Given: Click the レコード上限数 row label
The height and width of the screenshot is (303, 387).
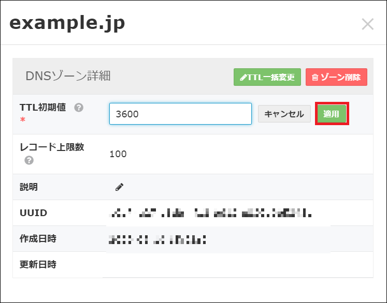Looking at the screenshot, I should (x=52, y=147).
